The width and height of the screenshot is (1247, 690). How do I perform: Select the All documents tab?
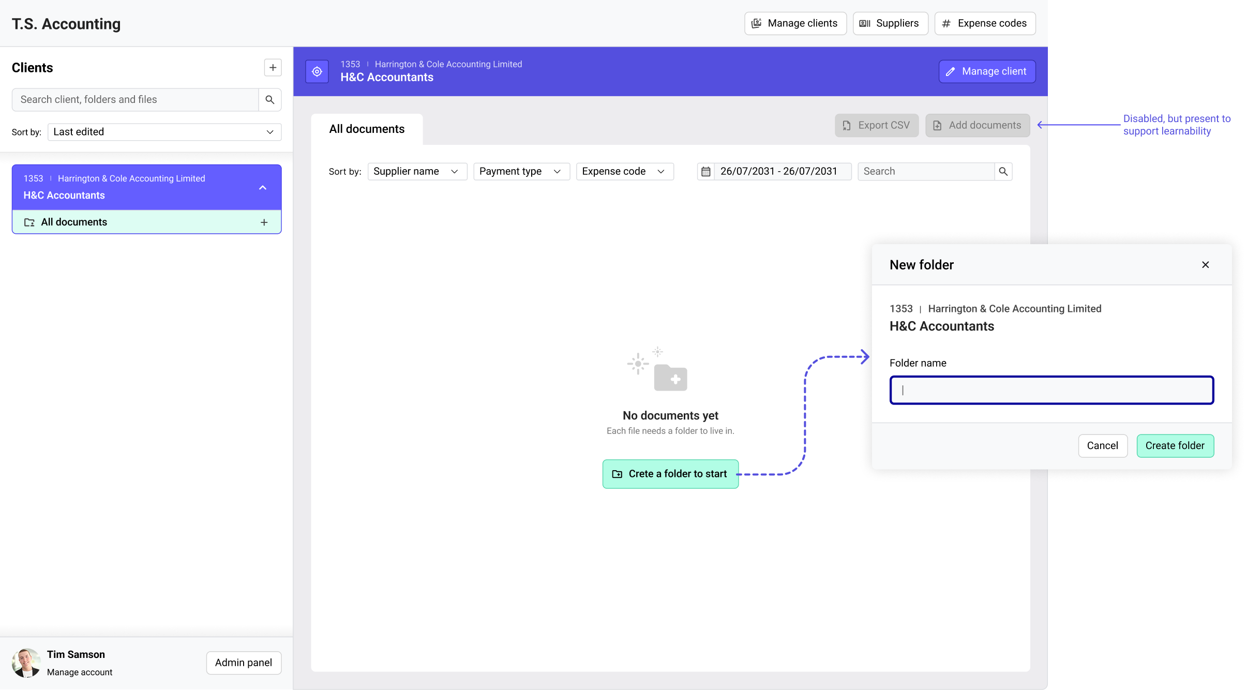(367, 129)
